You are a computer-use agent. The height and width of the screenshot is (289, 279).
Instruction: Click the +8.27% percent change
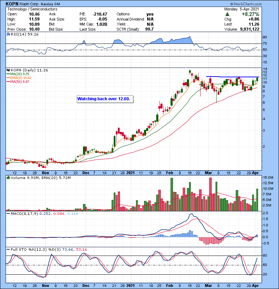pos(250,14)
